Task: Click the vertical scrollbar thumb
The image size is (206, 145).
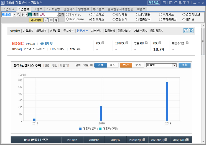Action: 203,41
